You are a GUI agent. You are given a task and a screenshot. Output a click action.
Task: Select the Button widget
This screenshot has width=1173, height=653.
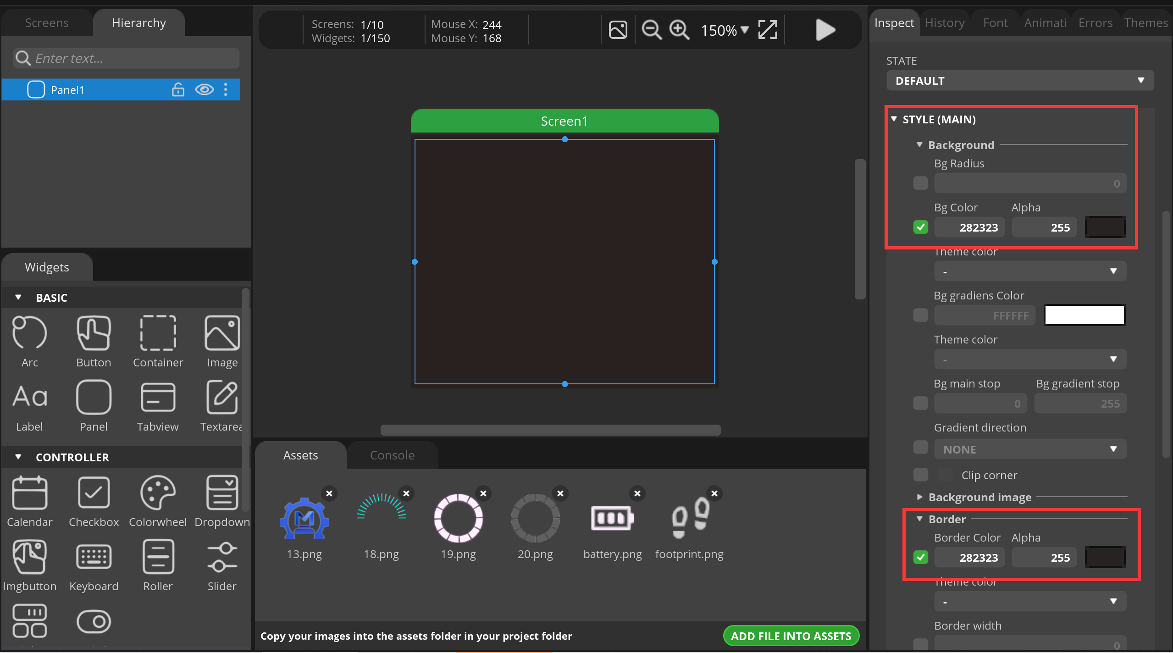[94, 341]
